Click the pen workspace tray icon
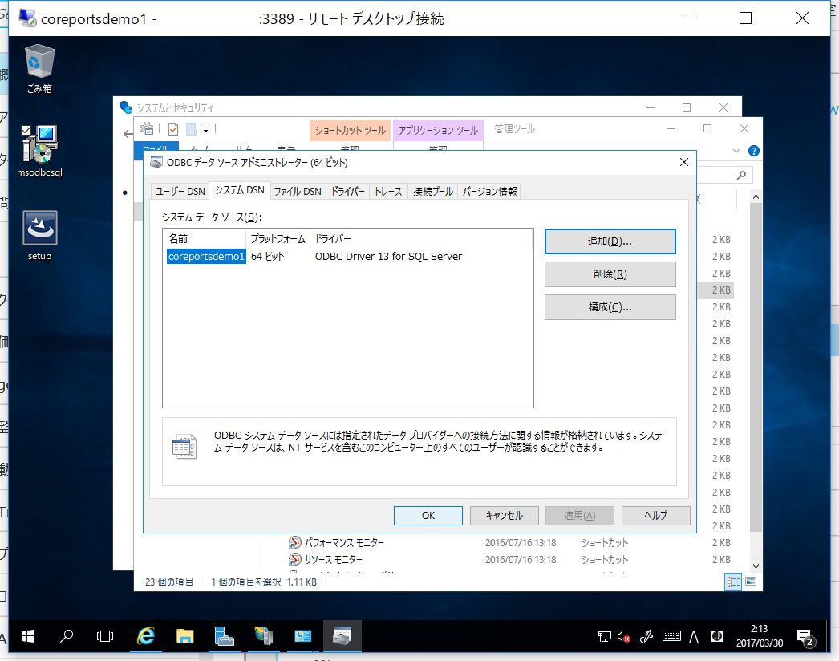 pyautogui.click(x=647, y=636)
